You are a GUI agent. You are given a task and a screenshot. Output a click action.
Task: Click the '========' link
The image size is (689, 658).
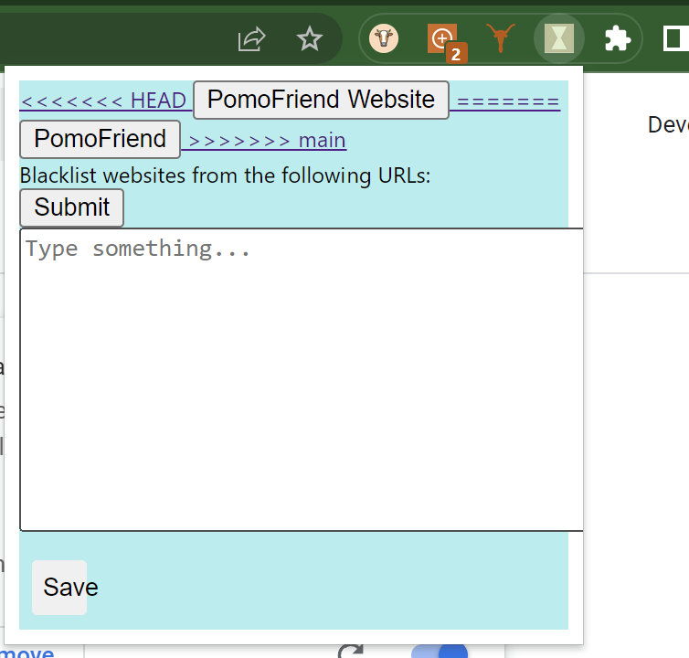(x=508, y=102)
